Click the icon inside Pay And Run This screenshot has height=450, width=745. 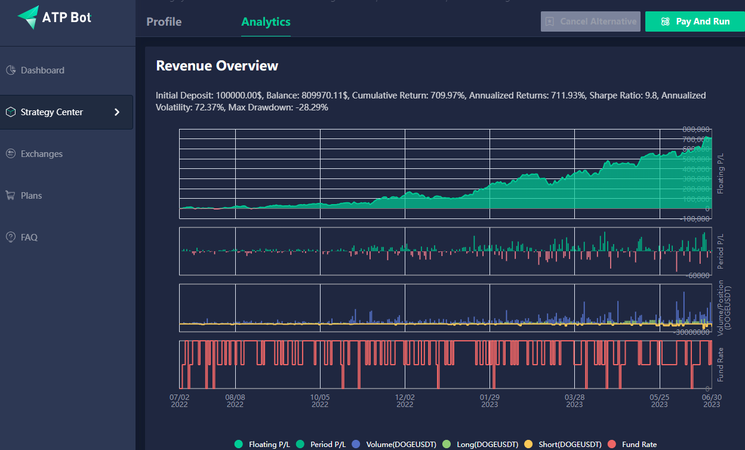[666, 21]
